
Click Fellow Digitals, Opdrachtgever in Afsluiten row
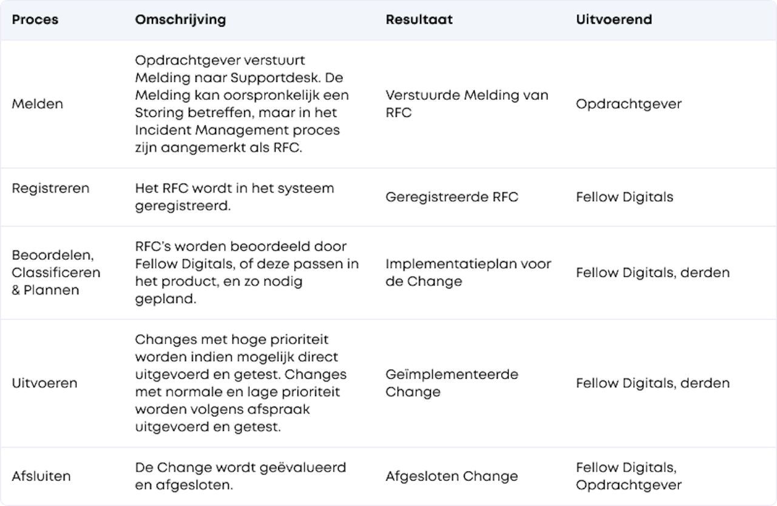[629, 476]
